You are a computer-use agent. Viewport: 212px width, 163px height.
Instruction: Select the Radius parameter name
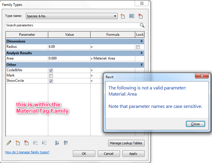tap(27, 47)
